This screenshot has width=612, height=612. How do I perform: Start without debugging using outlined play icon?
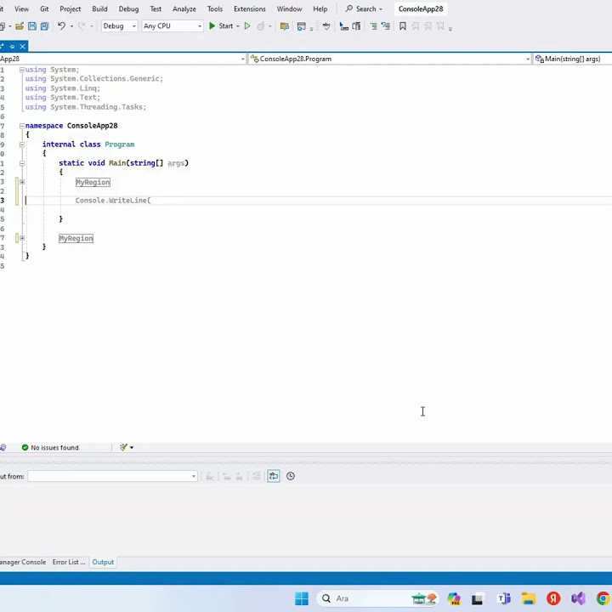click(x=247, y=26)
